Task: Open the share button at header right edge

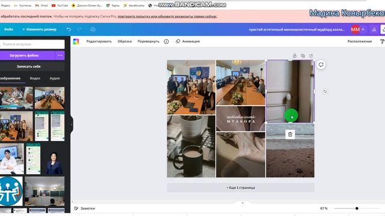Action: click(383, 29)
